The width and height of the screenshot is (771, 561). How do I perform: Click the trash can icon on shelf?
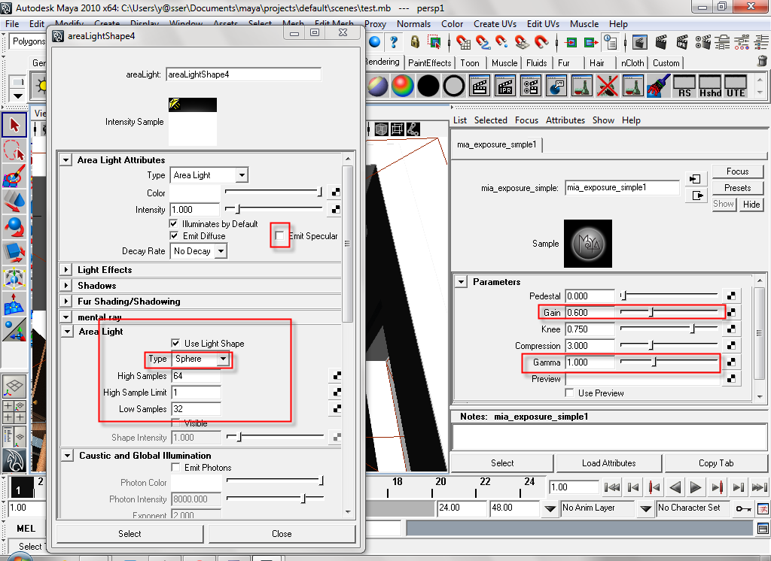tap(762, 62)
